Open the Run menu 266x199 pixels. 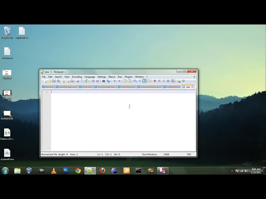click(120, 77)
